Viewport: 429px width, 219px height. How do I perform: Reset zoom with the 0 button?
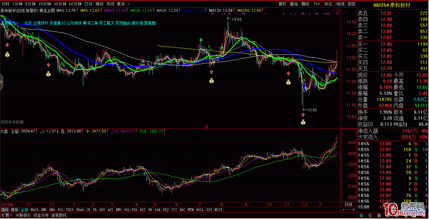coord(353,210)
